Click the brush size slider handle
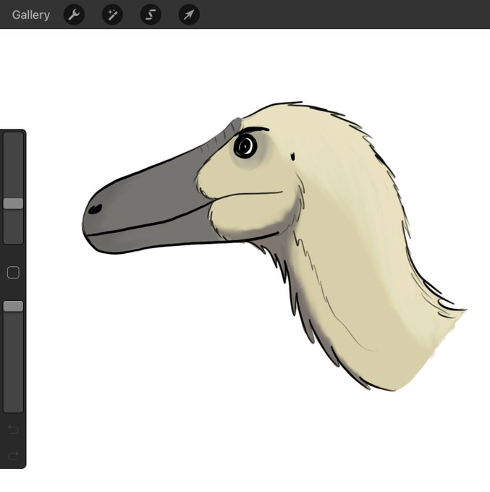Viewport: 490px width, 492px height. coord(13,203)
